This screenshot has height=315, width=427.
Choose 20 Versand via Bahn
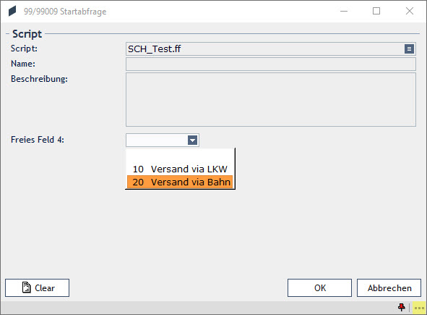point(180,182)
